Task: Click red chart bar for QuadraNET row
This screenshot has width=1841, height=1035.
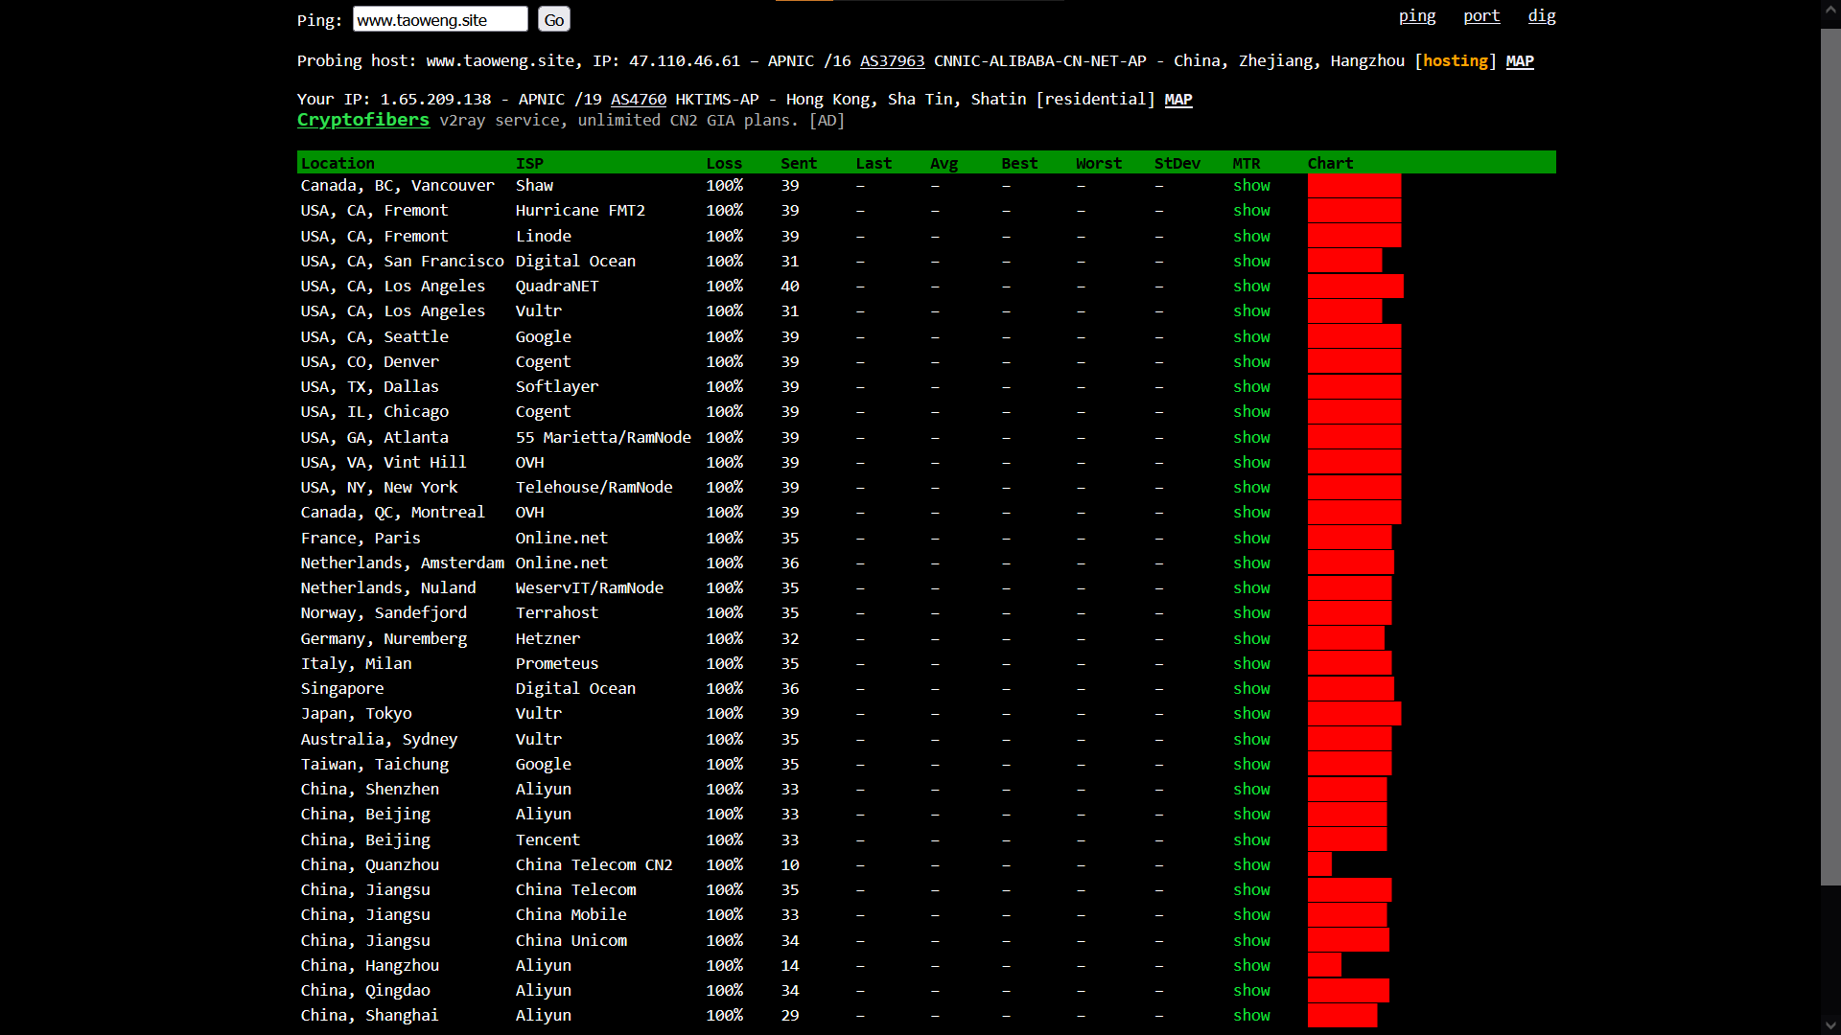Action: 1354,287
